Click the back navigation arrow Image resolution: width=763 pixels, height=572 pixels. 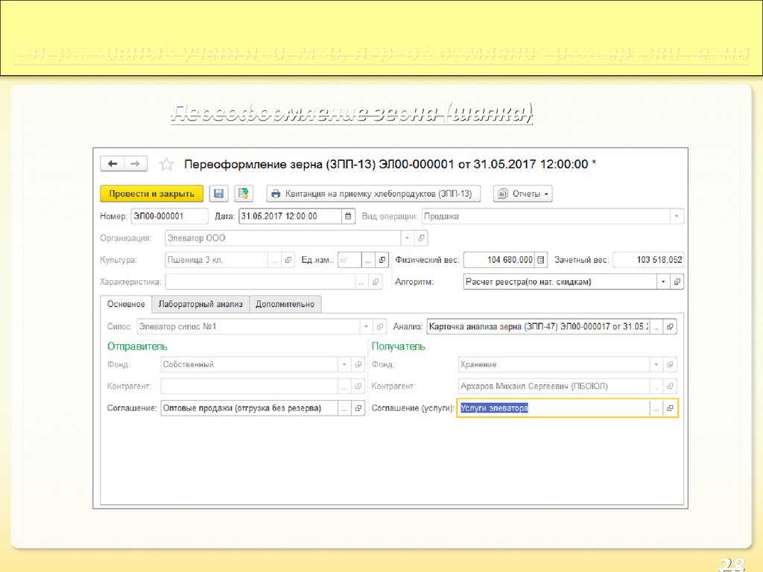point(113,164)
